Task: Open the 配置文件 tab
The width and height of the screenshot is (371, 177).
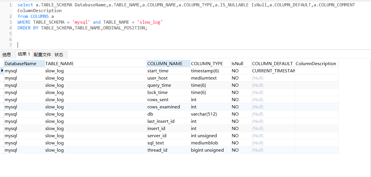Action: 42,54
